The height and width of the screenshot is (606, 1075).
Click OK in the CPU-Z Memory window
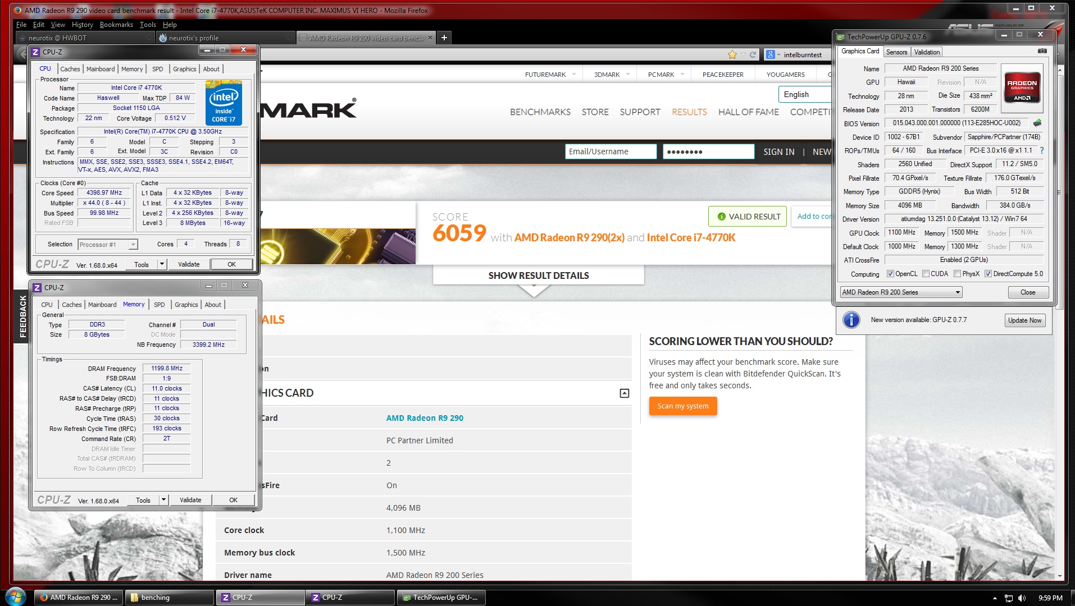pyautogui.click(x=233, y=500)
